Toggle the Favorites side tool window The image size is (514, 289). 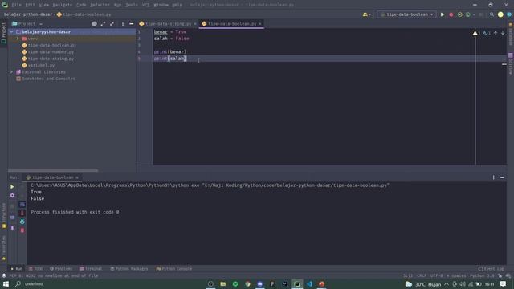pyautogui.click(x=3, y=248)
